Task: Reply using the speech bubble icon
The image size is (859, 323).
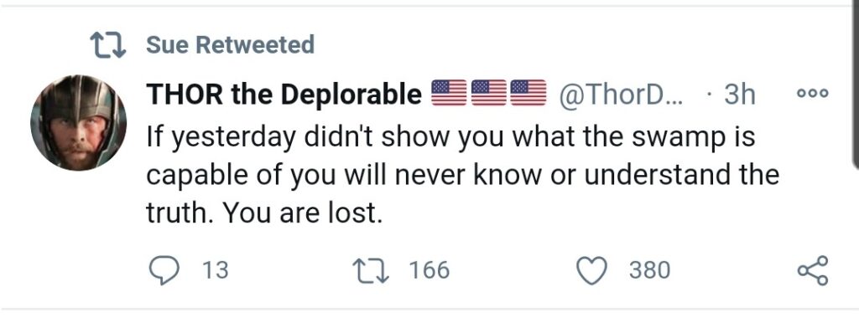Action: click(164, 270)
